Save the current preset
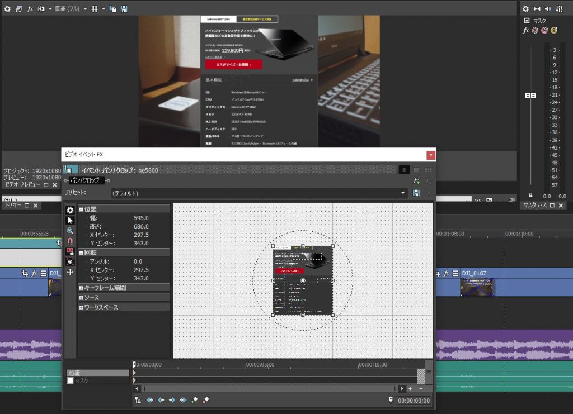573x414 pixels. [x=416, y=193]
